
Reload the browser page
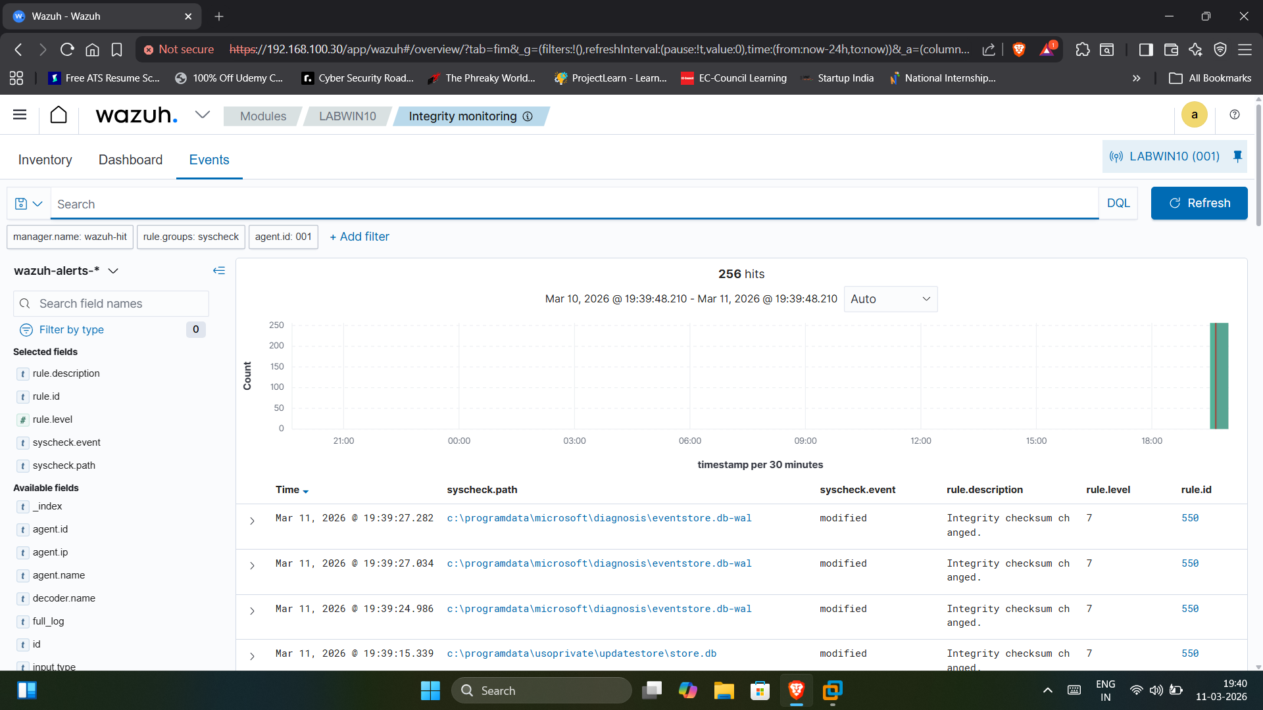coord(67,49)
